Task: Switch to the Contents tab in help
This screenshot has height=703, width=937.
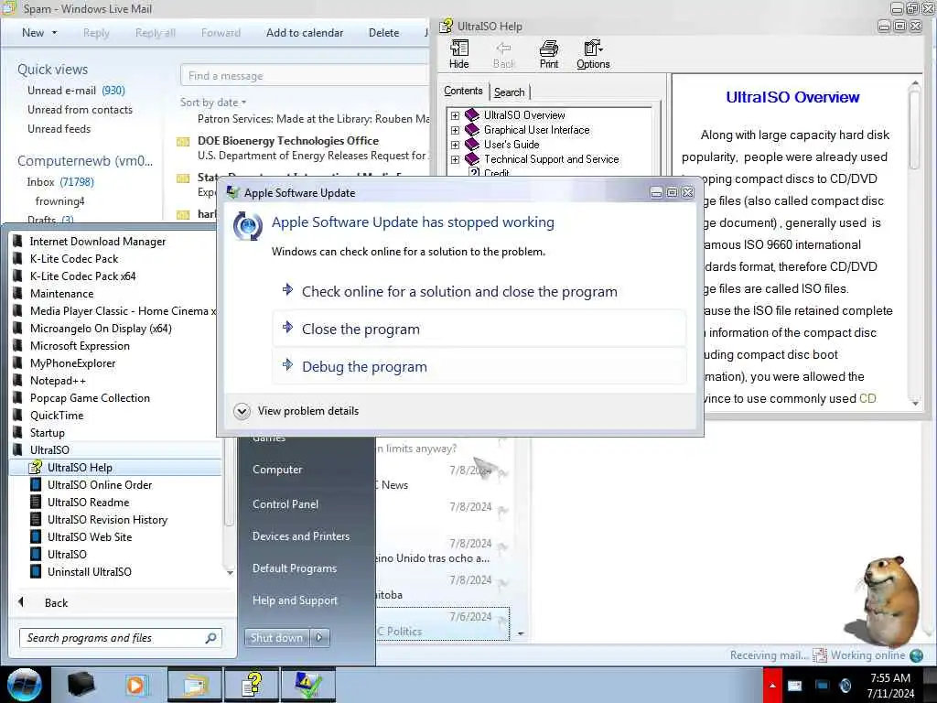Action: tap(463, 91)
